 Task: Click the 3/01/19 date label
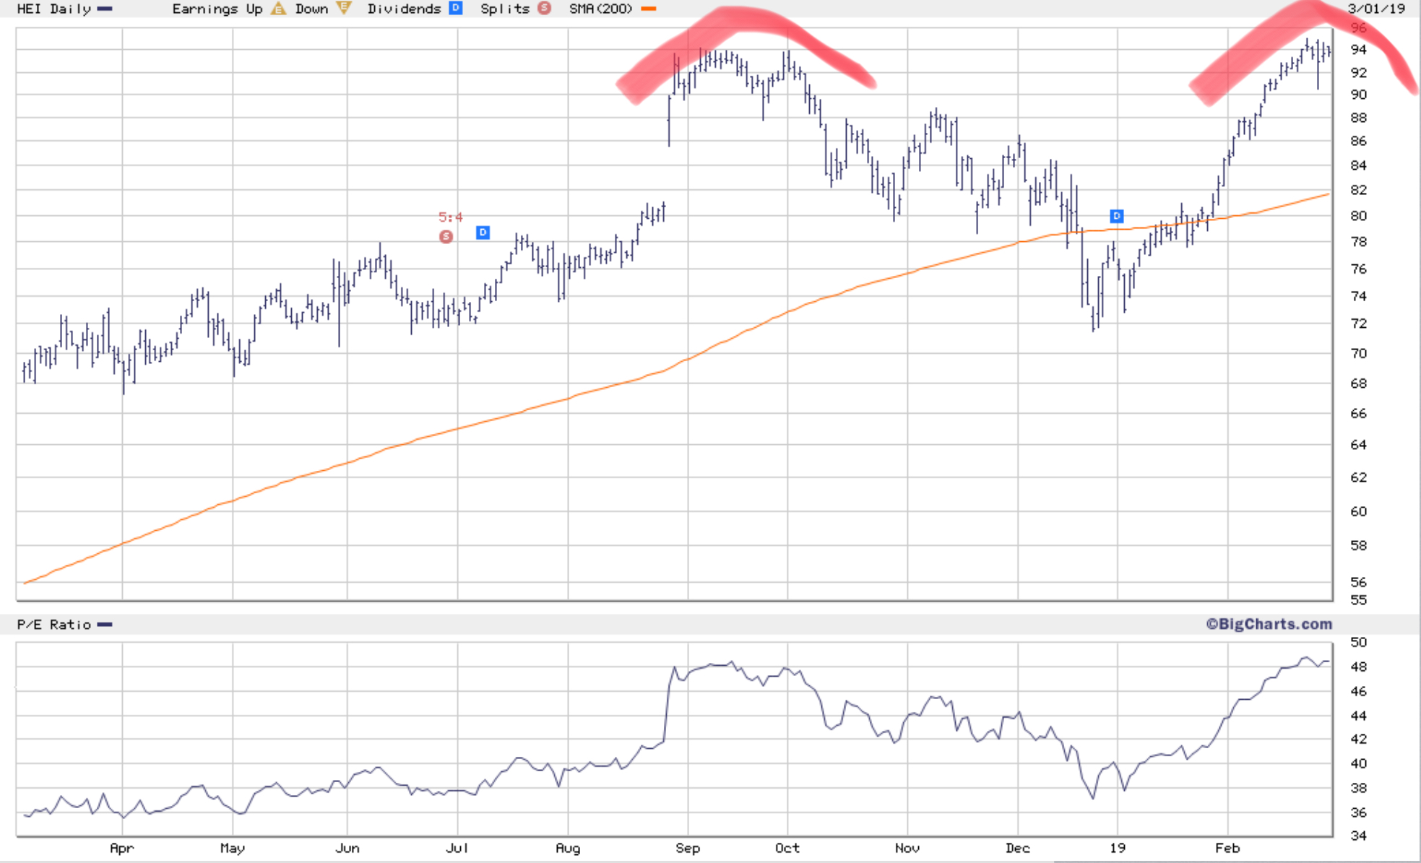click(1375, 9)
